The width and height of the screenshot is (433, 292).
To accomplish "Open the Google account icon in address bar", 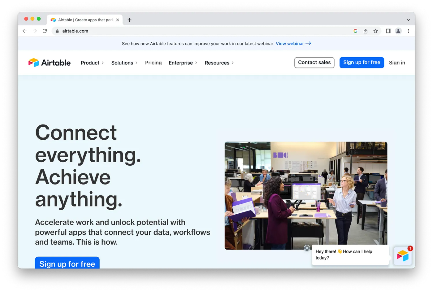I will click(355, 31).
